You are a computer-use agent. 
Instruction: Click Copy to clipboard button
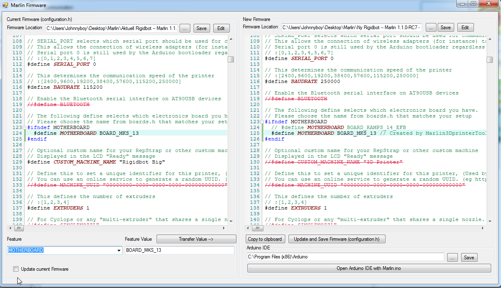[x=265, y=239]
